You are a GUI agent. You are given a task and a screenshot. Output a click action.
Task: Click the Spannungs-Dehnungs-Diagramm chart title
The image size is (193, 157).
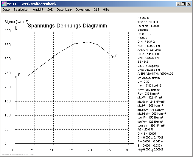pos(67,26)
